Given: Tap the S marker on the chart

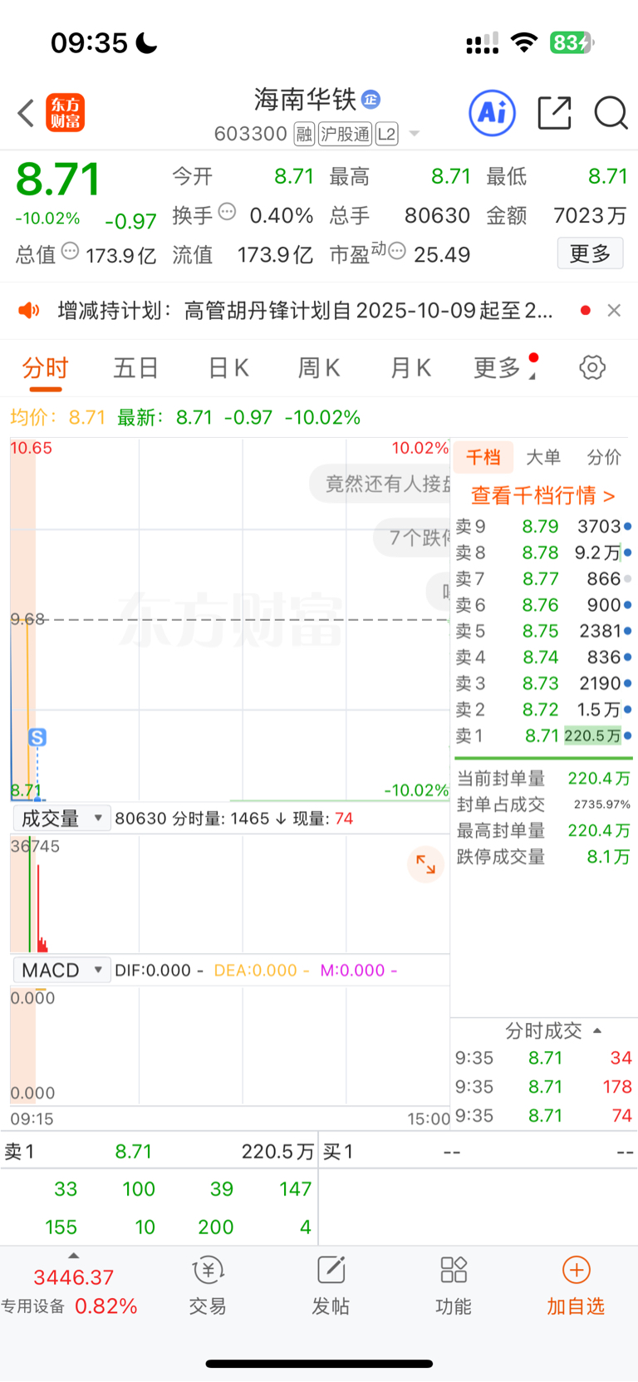Looking at the screenshot, I should pos(37,737).
